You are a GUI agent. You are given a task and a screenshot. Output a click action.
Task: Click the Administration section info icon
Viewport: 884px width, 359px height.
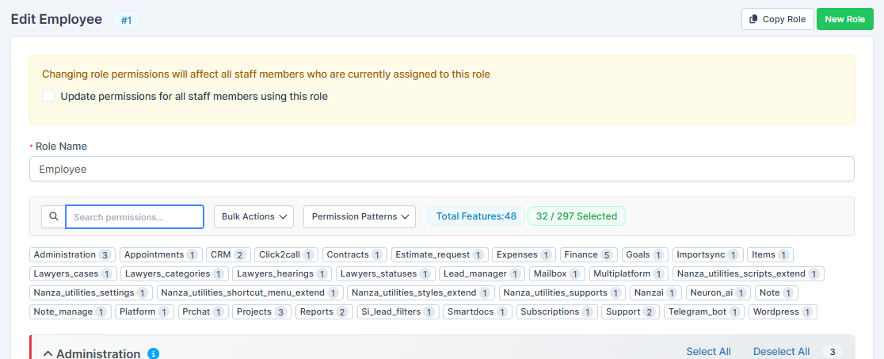tap(154, 353)
